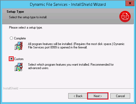Cancel the installation wizard
This screenshot has height=104, width=136.
[x=120, y=96]
